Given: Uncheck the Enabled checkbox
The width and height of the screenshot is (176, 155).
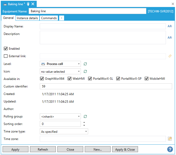Looking at the screenshot, I should click(6, 48).
